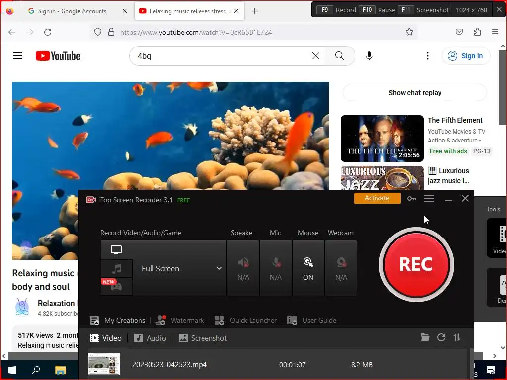
Task: Open a new Firefox tab
Action: coord(255,11)
